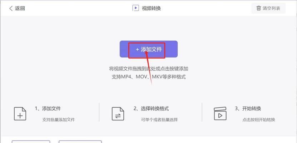Click the drag-and-drop hint text line
Image resolution: width=297 pixels, height=143 pixels.
[149, 69]
